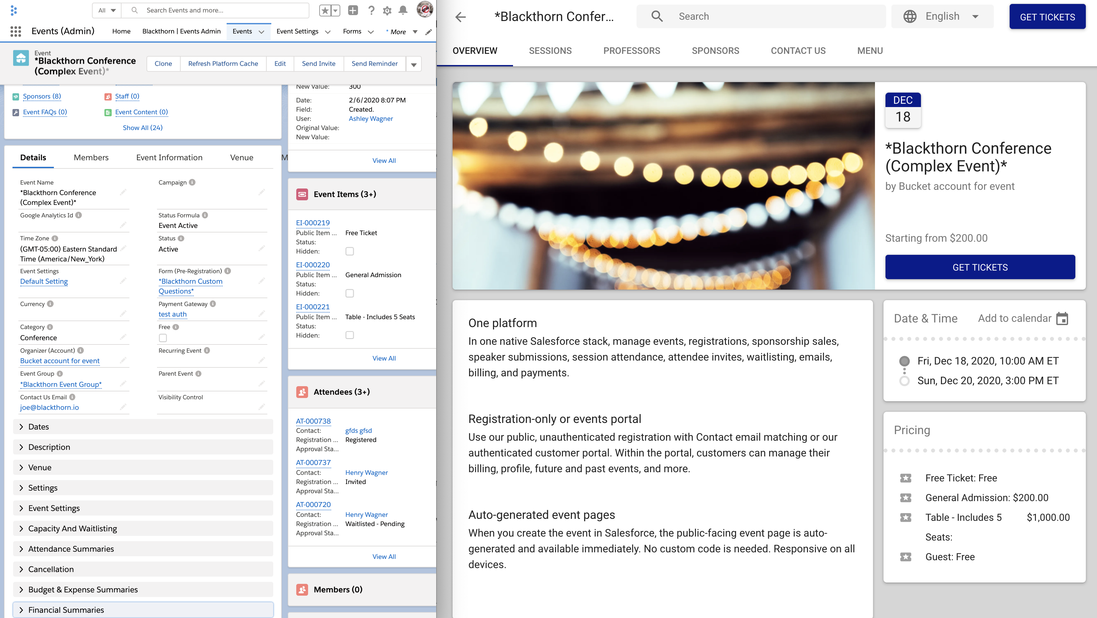Edit the Status field pencil icon
This screenshot has width=1097, height=618.
coord(261,249)
